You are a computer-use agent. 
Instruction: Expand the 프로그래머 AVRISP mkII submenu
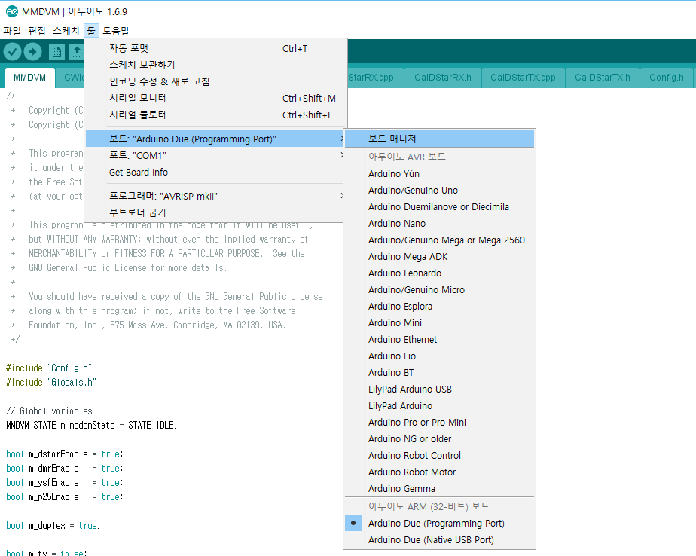tap(215, 197)
